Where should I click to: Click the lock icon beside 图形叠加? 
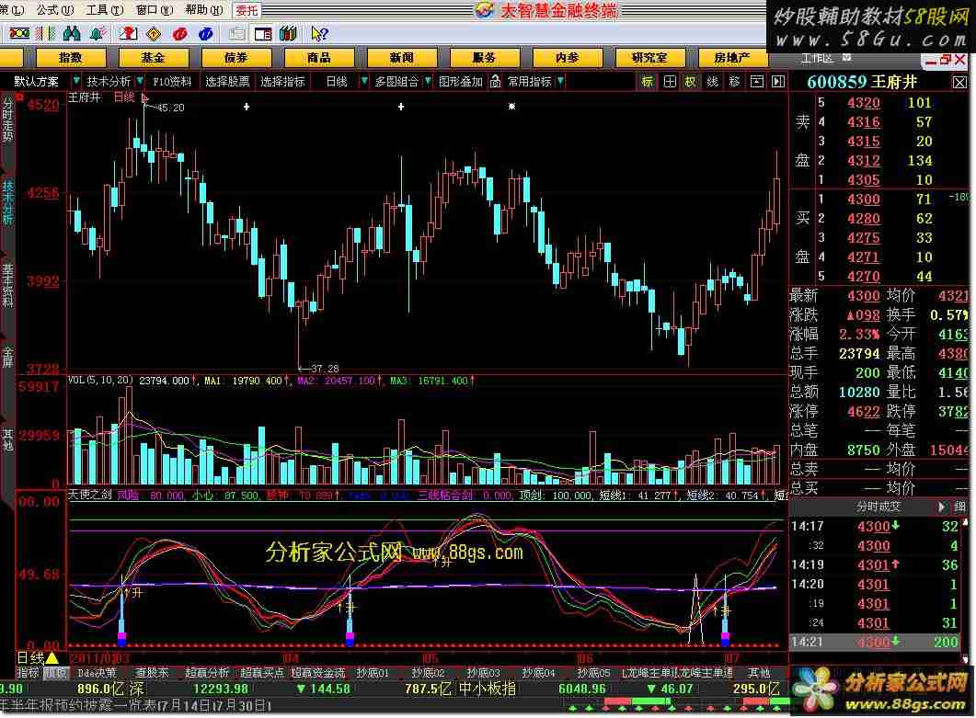(x=495, y=82)
